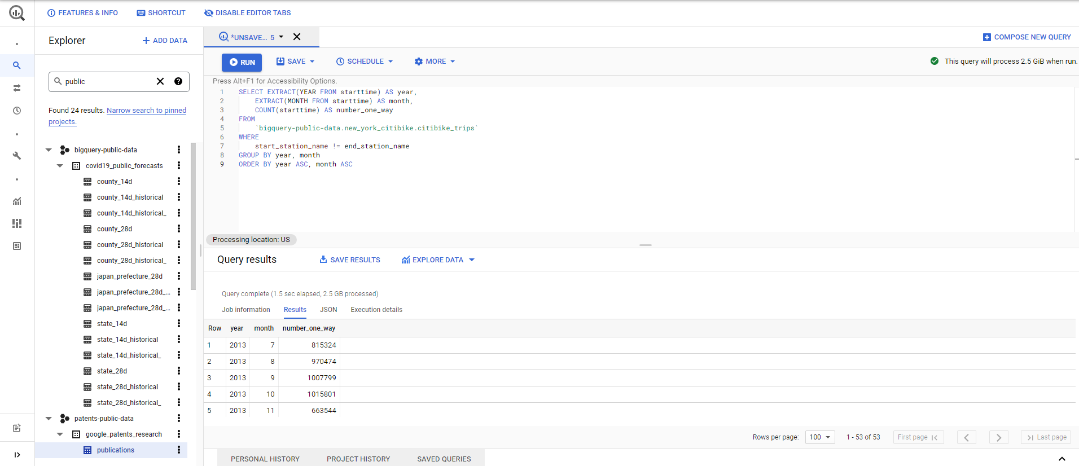Collapse the google_patents_research dataset
The width and height of the screenshot is (1079, 466).
(x=60, y=434)
